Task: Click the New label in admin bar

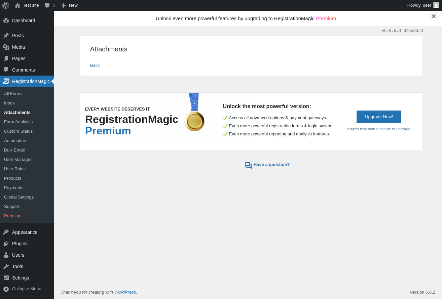Action: tap(73, 5)
